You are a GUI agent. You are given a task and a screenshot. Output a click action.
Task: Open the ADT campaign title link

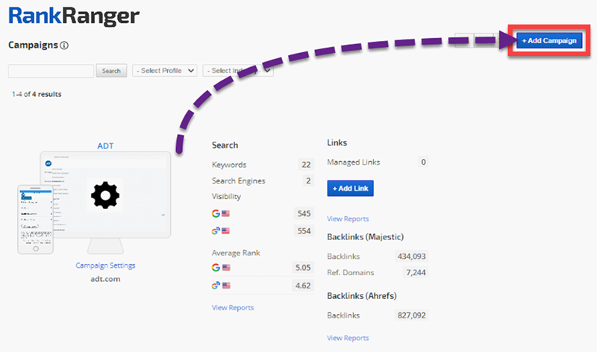click(106, 146)
